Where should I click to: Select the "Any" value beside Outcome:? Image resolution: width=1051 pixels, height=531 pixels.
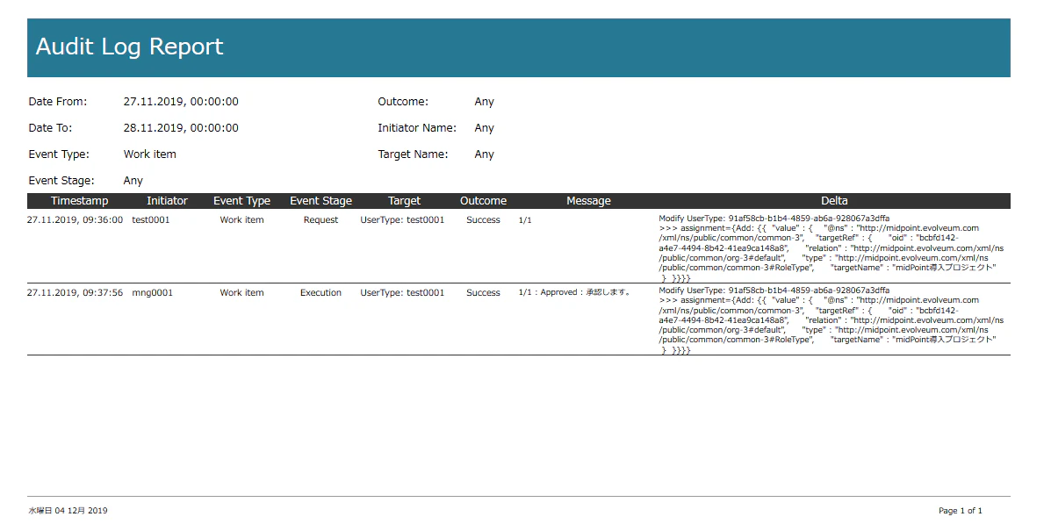[484, 102]
